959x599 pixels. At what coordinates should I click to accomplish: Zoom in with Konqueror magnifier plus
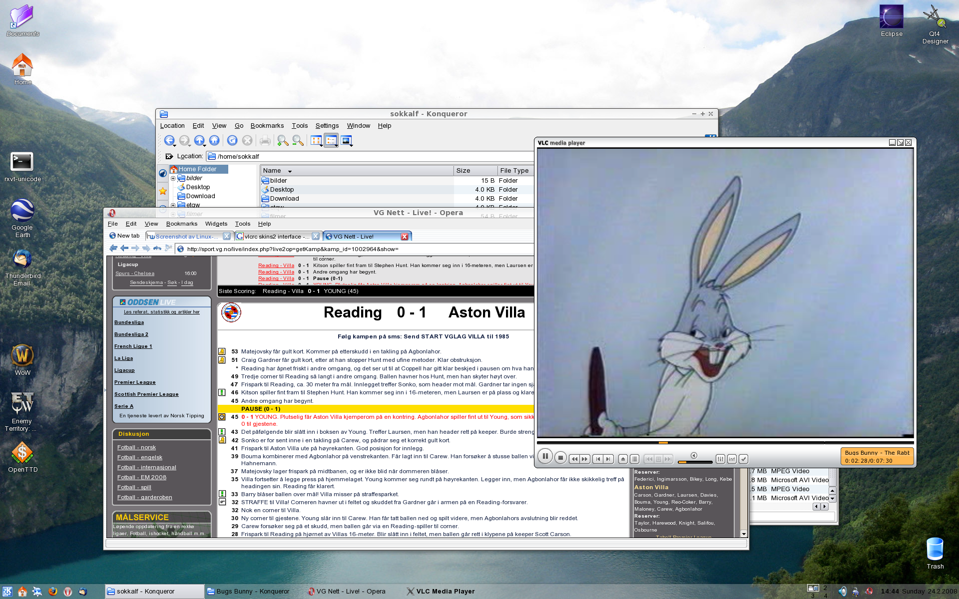click(x=283, y=140)
